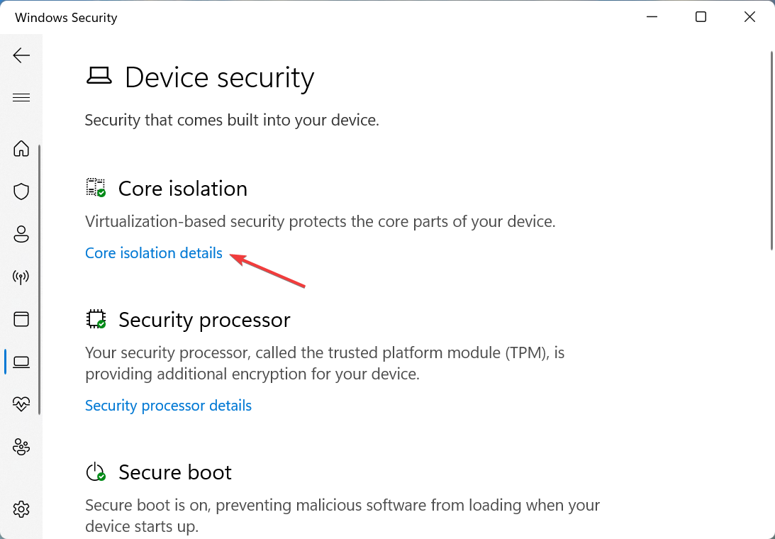775x539 pixels.
Task: Open Core isolation details
Action: point(153,252)
